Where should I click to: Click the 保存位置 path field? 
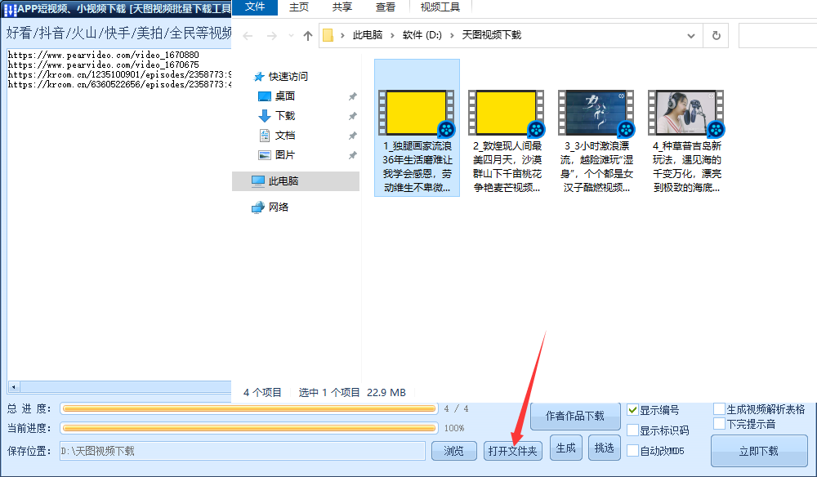[243, 451]
